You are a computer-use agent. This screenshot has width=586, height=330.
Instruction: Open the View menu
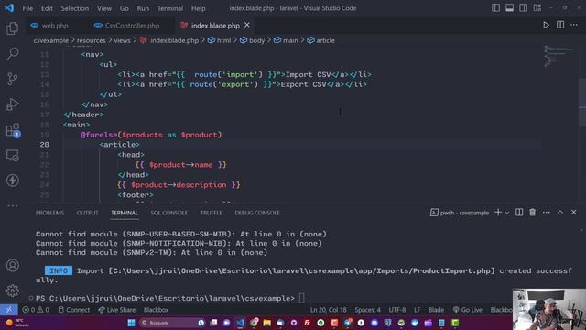[104, 8]
